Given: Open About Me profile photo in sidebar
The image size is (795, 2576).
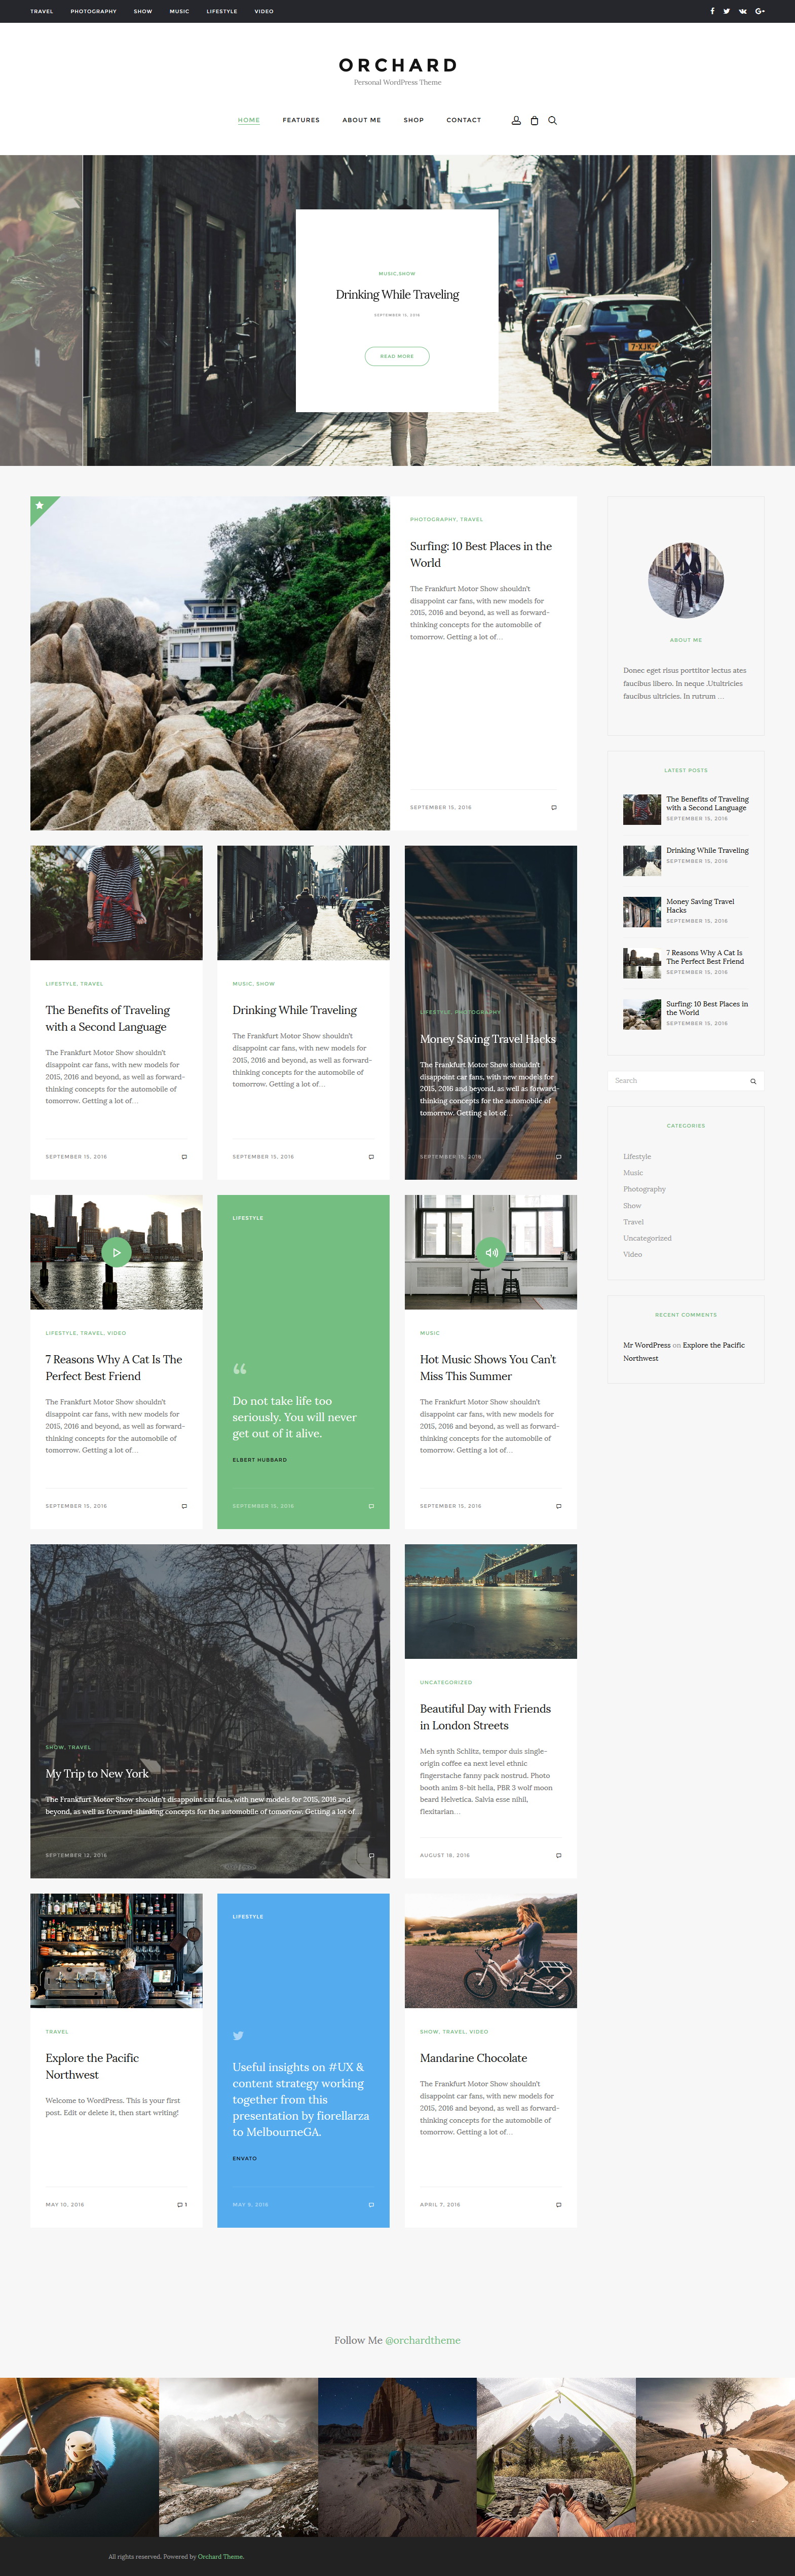Looking at the screenshot, I should 685,580.
